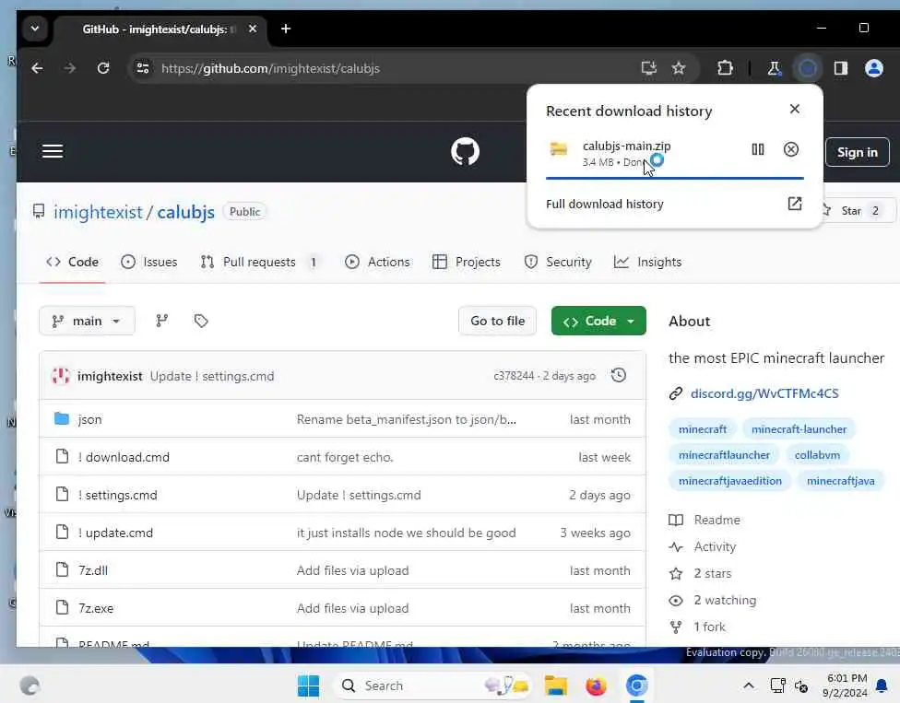The width and height of the screenshot is (900, 703).
Task: Open commit hash c378244
Action: tap(513, 376)
